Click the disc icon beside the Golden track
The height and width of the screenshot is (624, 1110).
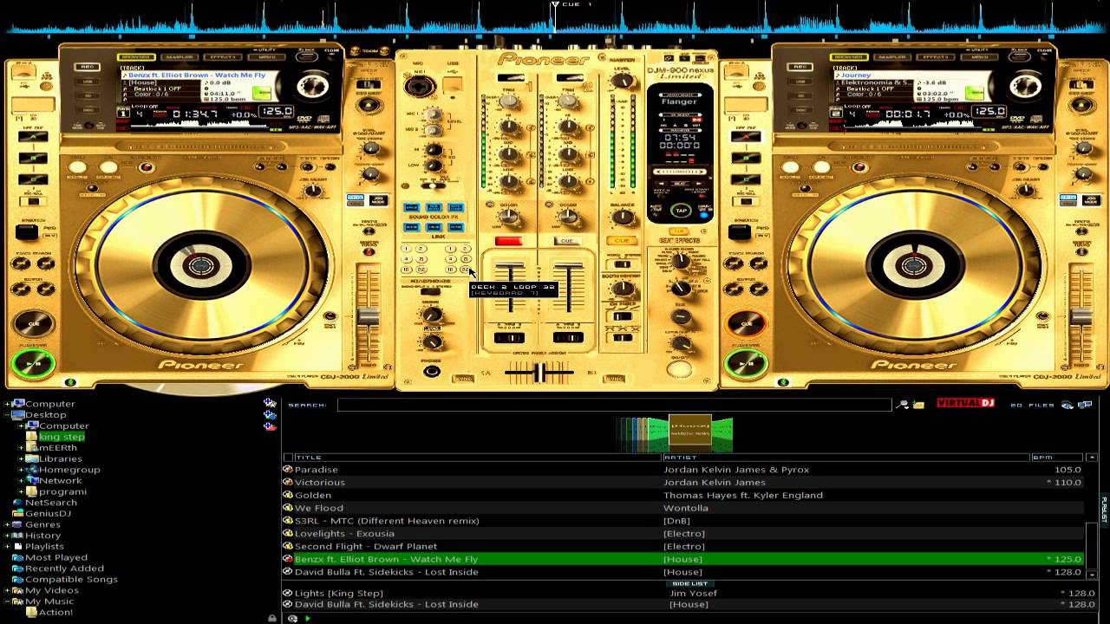coord(288,496)
